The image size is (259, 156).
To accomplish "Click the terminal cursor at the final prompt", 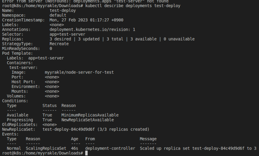I will click(86, 153).
